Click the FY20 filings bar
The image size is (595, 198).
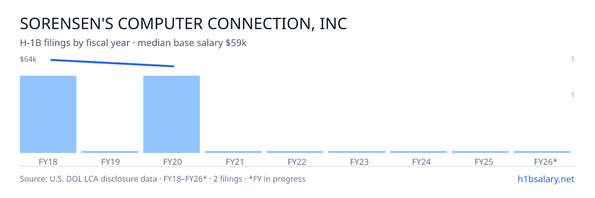click(x=172, y=114)
